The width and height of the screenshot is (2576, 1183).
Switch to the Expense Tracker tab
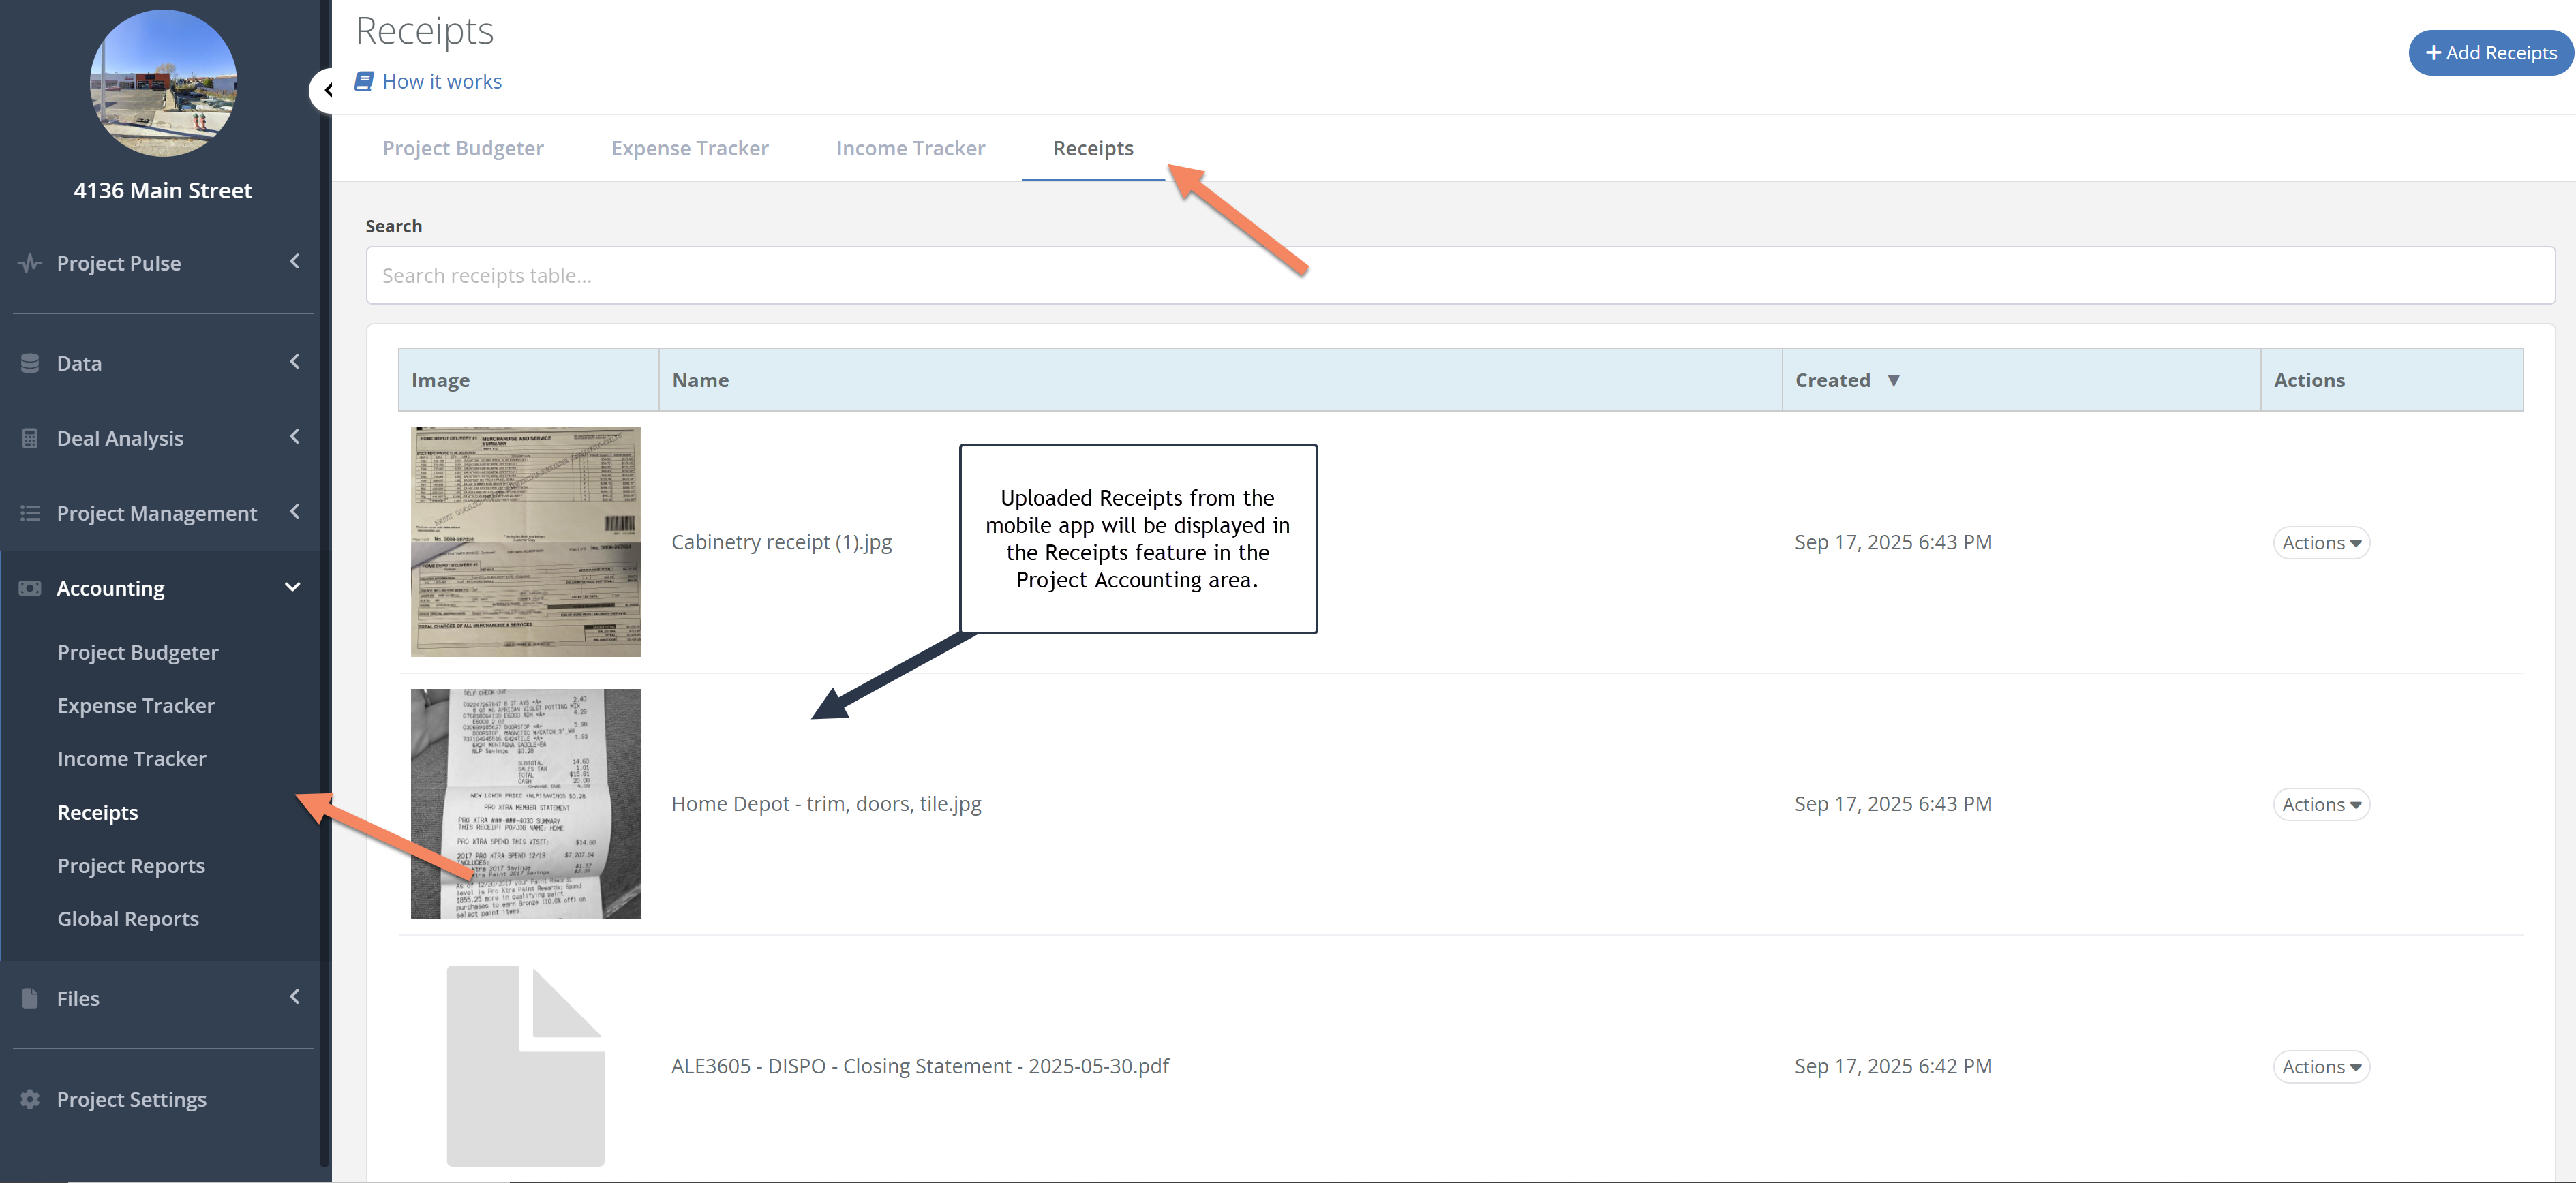point(689,149)
